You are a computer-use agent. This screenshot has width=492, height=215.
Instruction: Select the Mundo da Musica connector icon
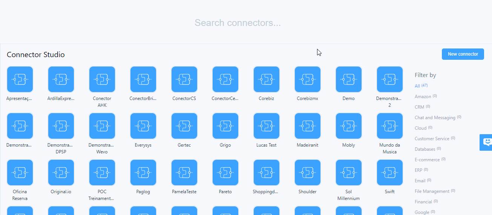pyautogui.click(x=389, y=126)
